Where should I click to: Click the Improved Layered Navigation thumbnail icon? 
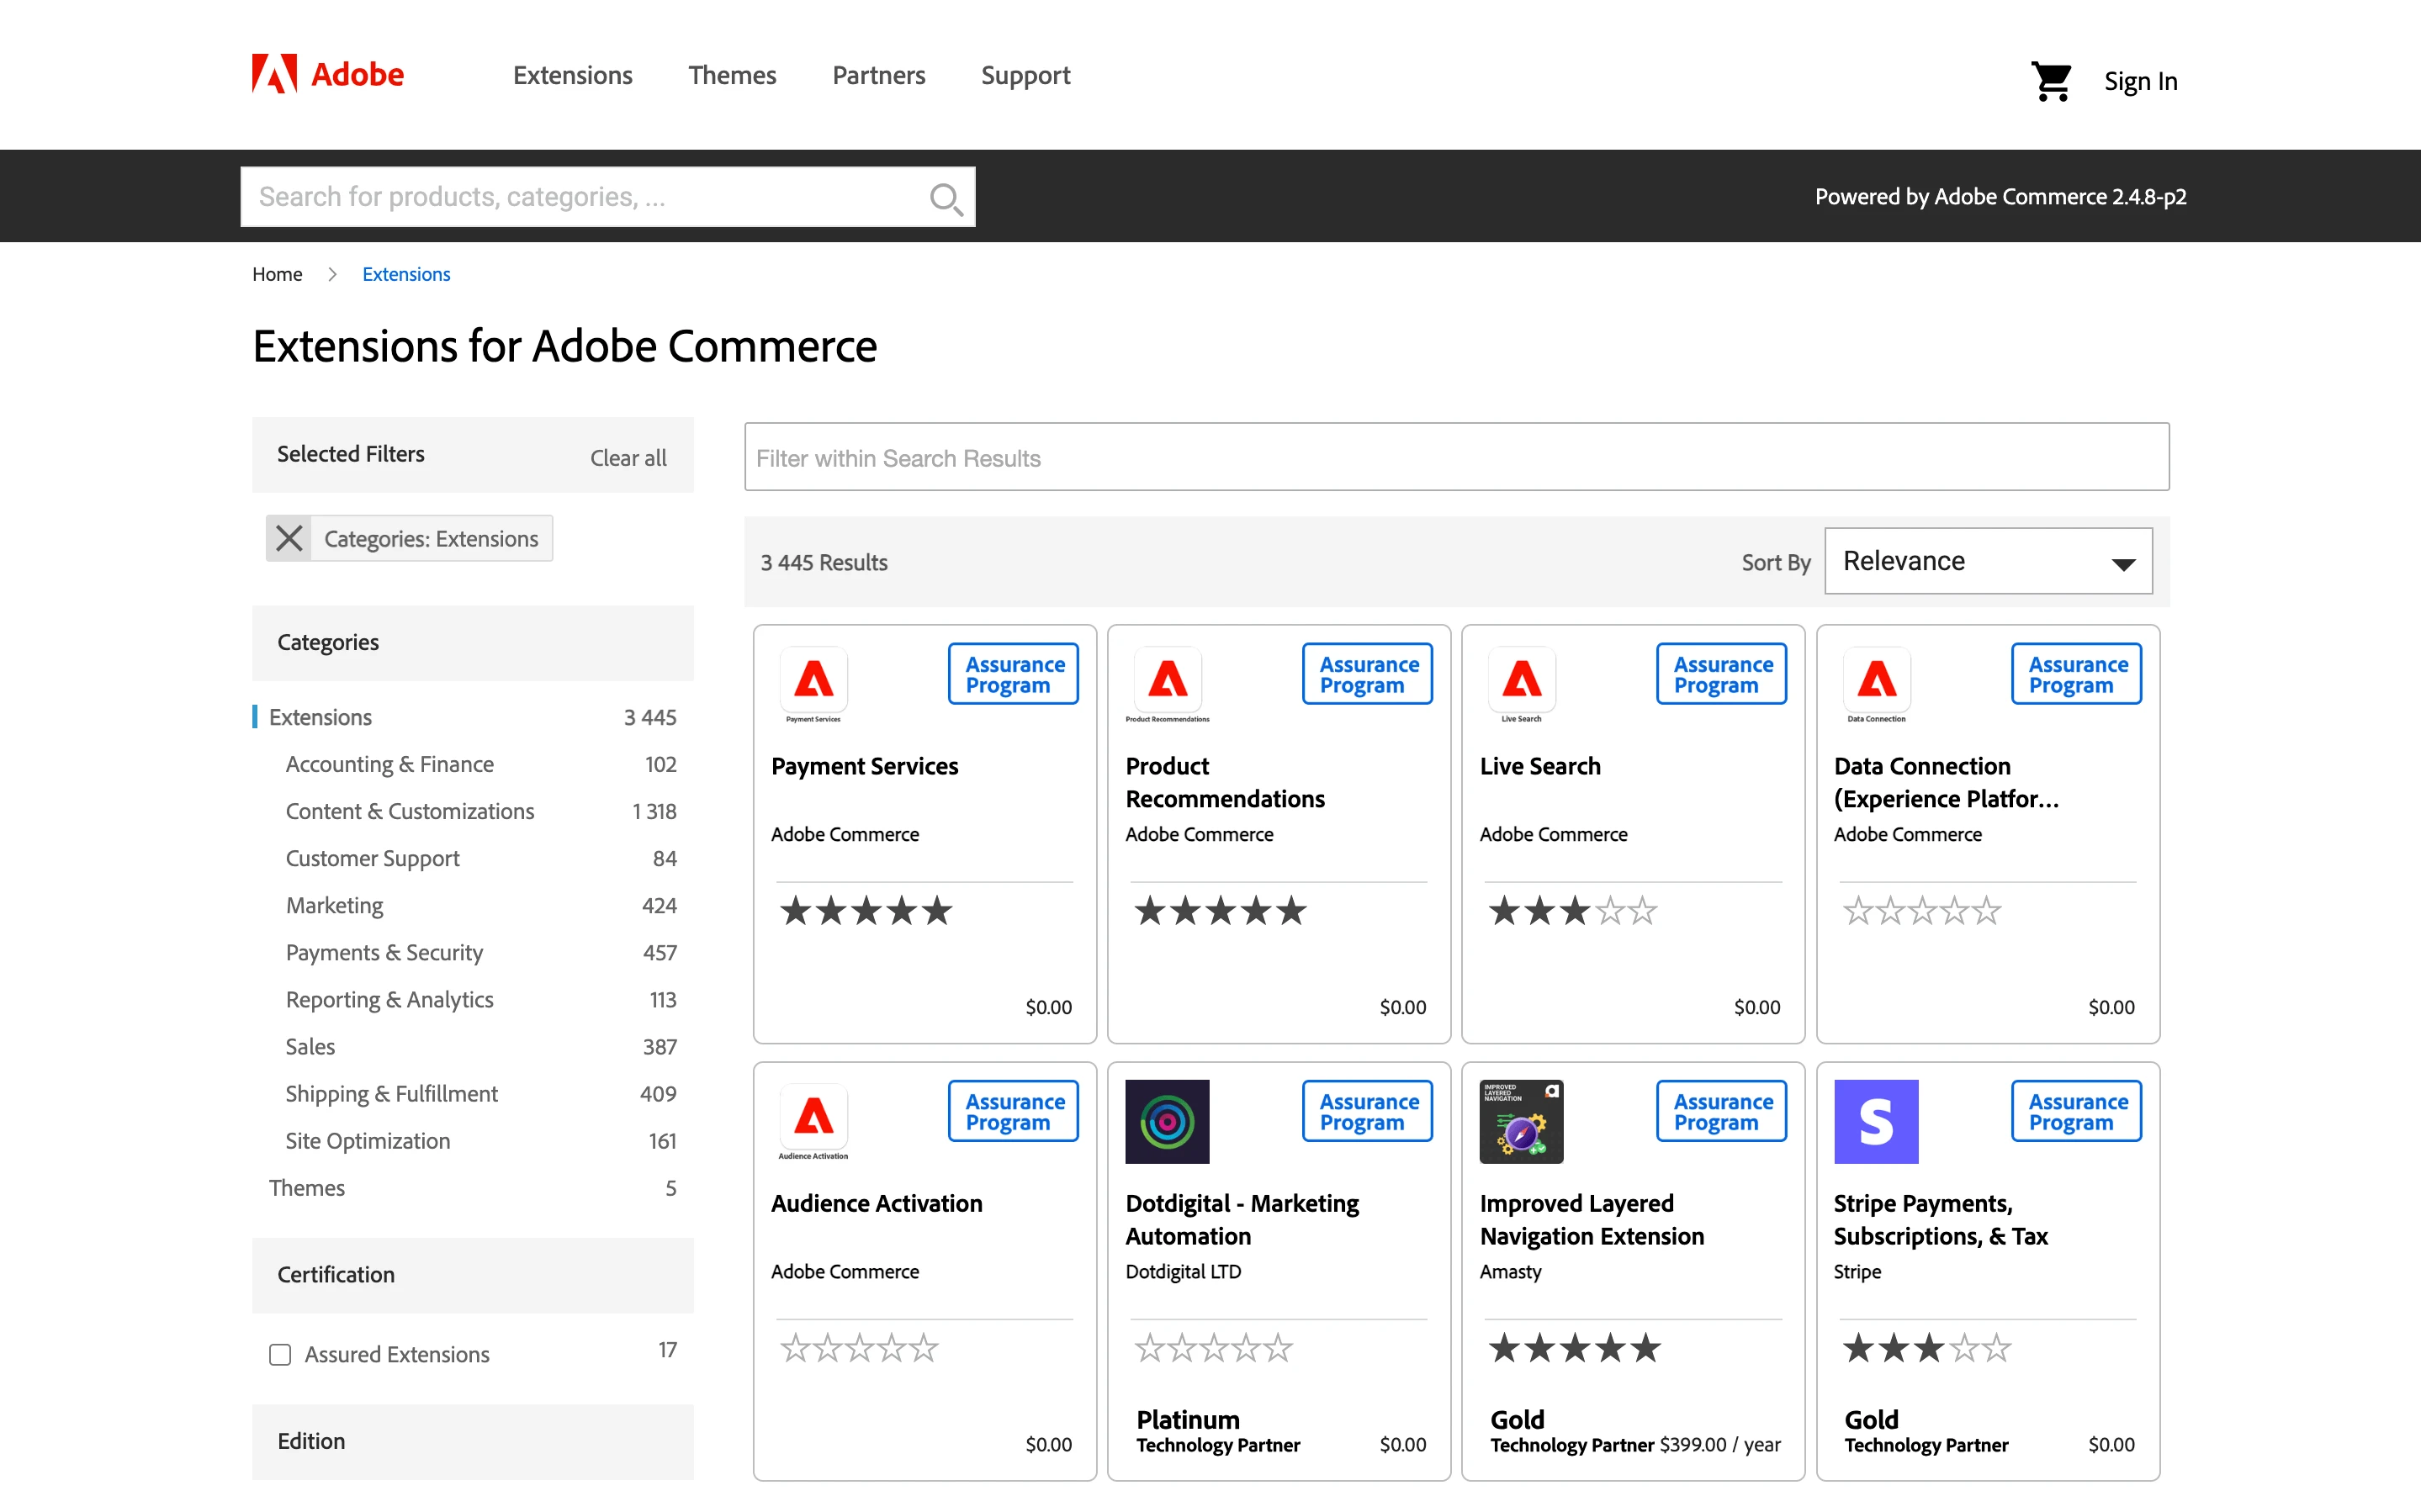[x=1520, y=1121]
